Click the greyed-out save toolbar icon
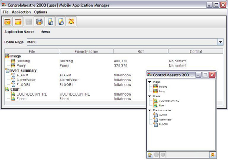Screen dimensions: 228x160 tap(29, 21)
